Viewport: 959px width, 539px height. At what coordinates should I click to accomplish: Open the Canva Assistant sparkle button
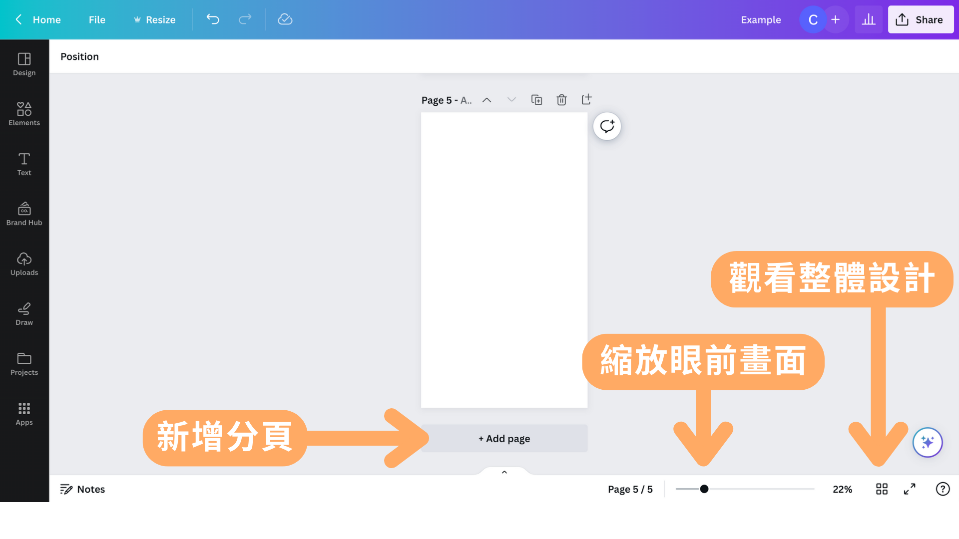pos(928,442)
